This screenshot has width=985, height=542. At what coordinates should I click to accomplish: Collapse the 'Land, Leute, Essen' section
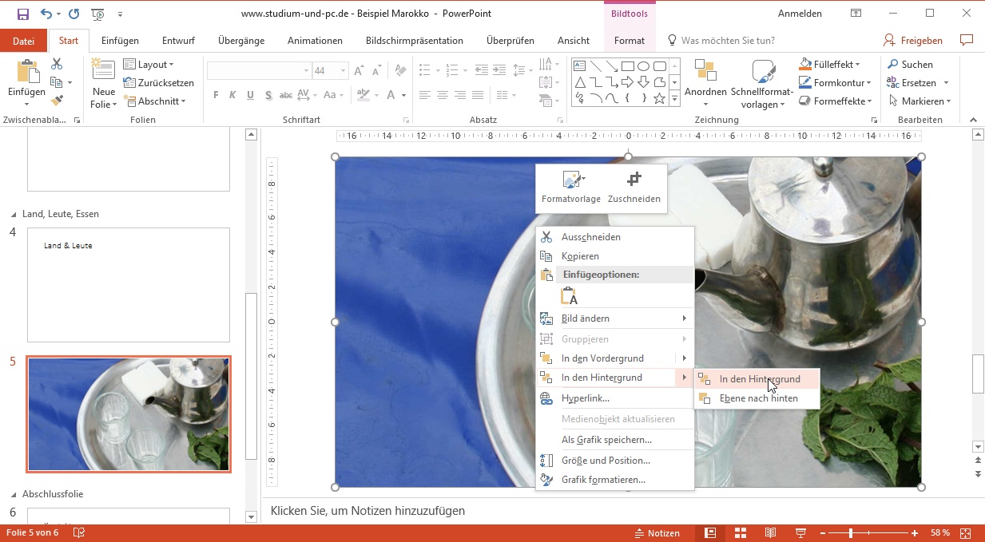[x=13, y=215]
